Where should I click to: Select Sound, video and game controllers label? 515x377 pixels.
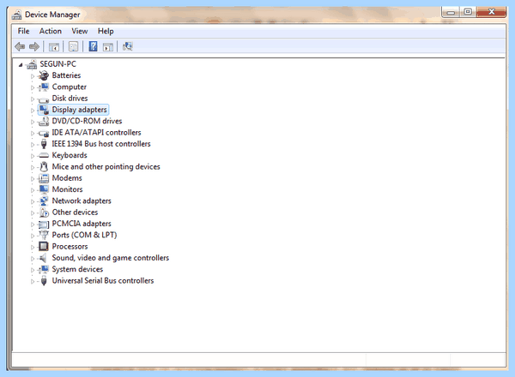(x=111, y=258)
